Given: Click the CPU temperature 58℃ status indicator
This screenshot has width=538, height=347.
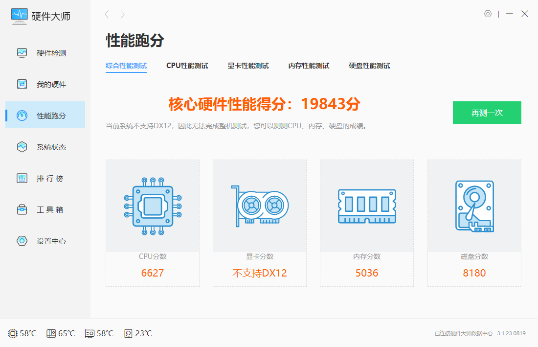Looking at the screenshot, I should [22, 333].
